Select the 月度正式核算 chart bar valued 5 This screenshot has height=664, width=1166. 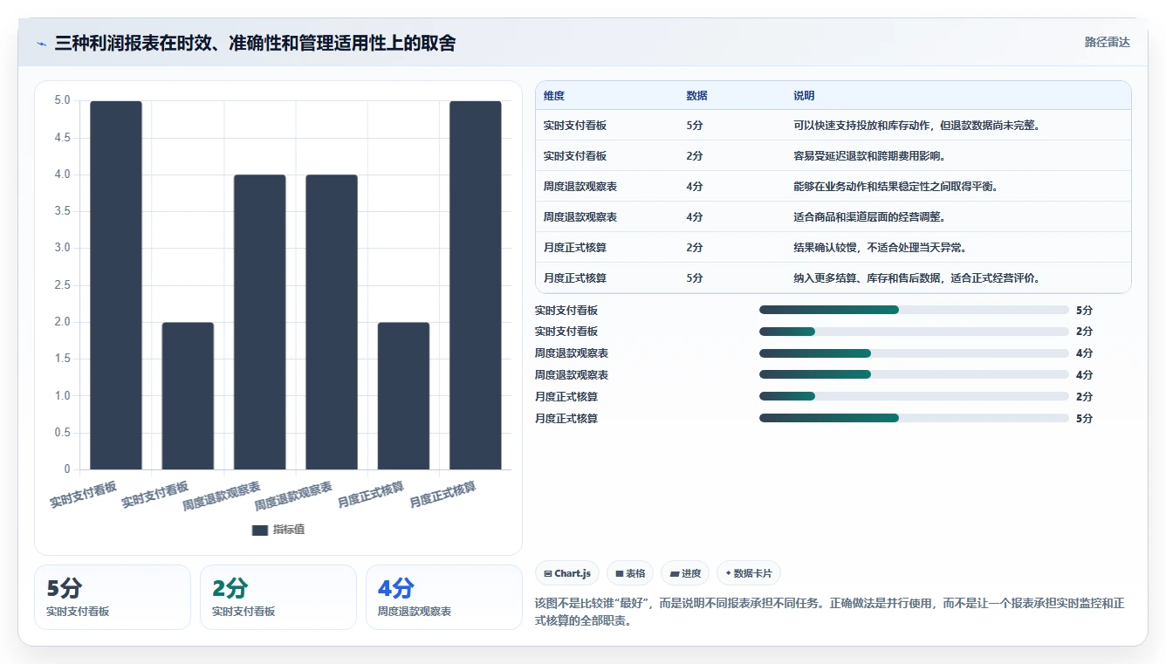pyautogui.click(x=476, y=285)
